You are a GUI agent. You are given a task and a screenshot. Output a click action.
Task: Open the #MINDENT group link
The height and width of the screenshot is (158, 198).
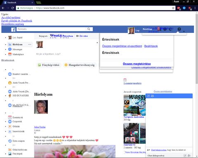pyautogui.click(x=130, y=145)
